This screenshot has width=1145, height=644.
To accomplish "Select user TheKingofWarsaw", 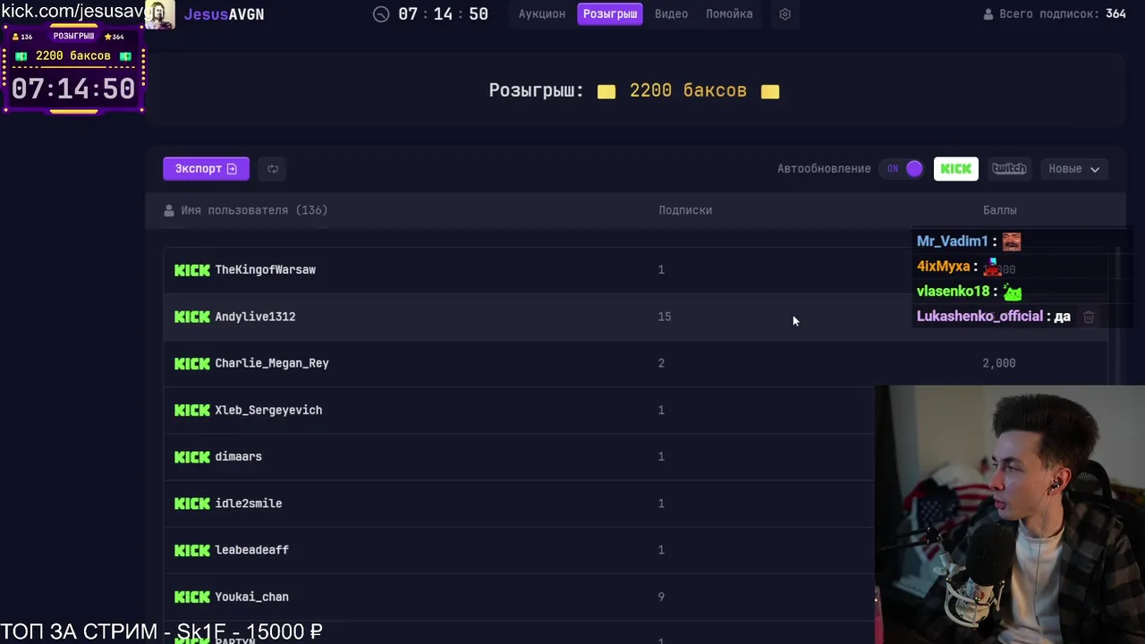I will tap(266, 270).
